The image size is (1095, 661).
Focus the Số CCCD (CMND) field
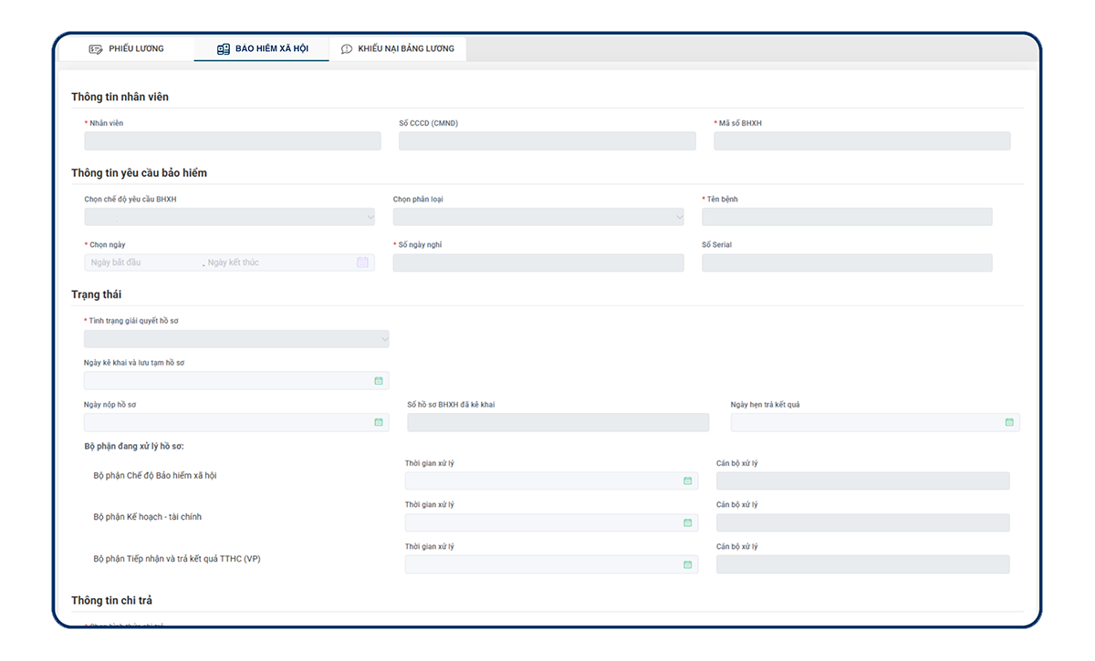[547, 141]
